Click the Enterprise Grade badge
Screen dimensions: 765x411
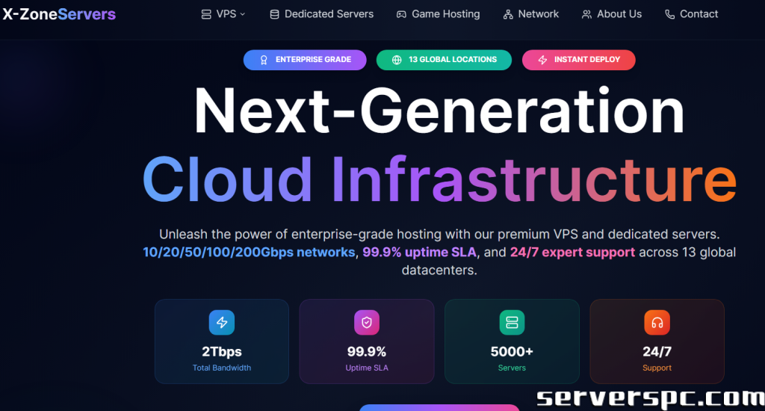point(305,60)
